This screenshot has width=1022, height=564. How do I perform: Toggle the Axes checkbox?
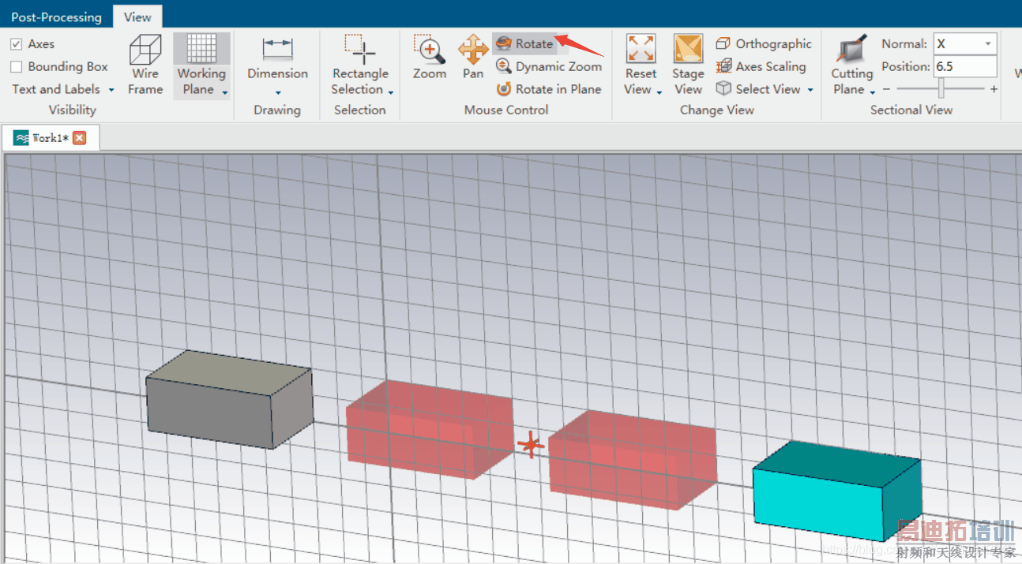coord(17,44)
